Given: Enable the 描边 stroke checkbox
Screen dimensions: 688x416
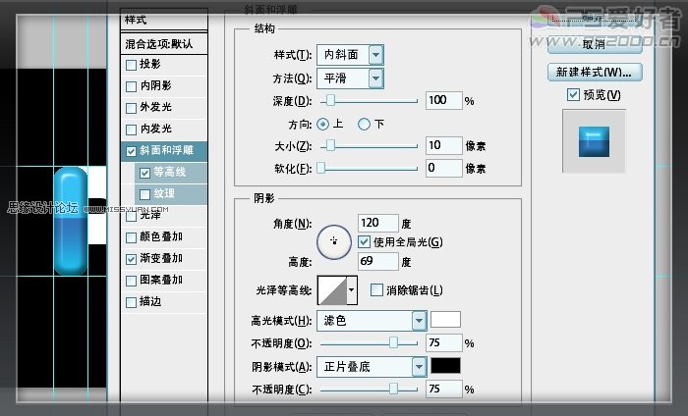Looking at the screenshot, I should 131,302.
